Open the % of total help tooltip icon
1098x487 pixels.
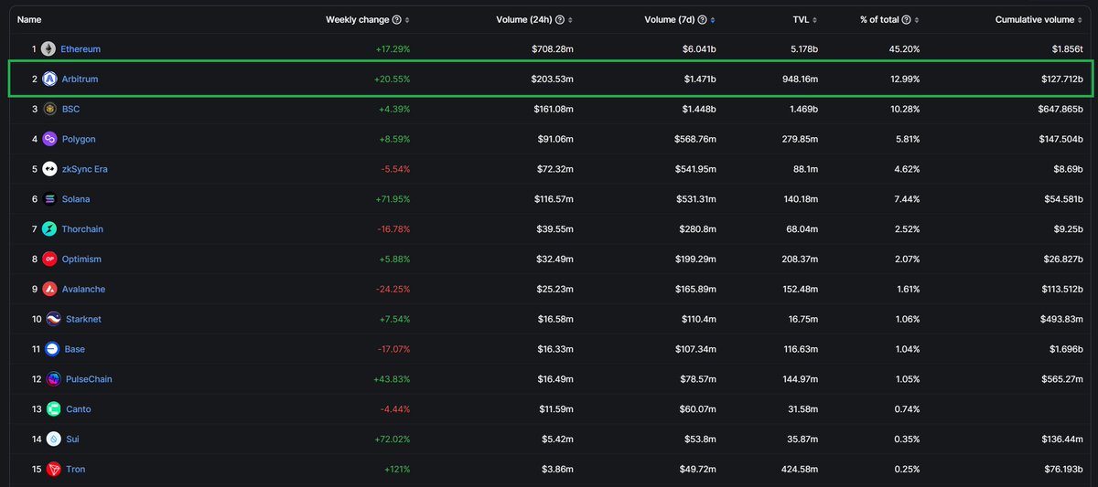(x=906, y=19)
